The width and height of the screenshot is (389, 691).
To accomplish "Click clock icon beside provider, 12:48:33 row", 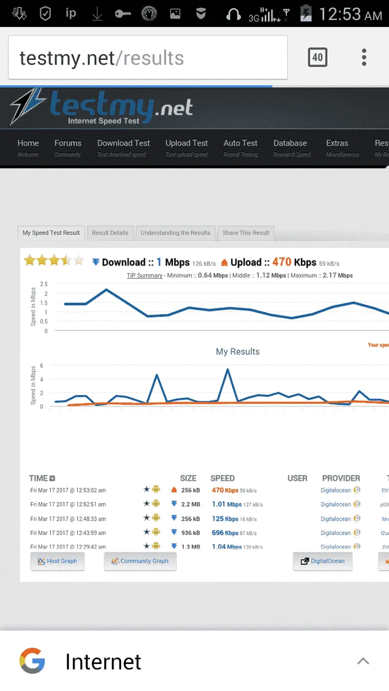I will [357, 518].
